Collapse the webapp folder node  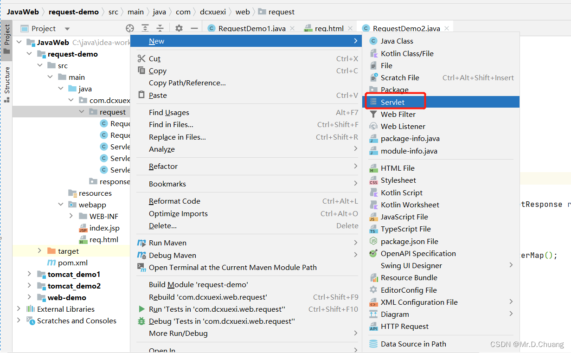click(61, 205)
